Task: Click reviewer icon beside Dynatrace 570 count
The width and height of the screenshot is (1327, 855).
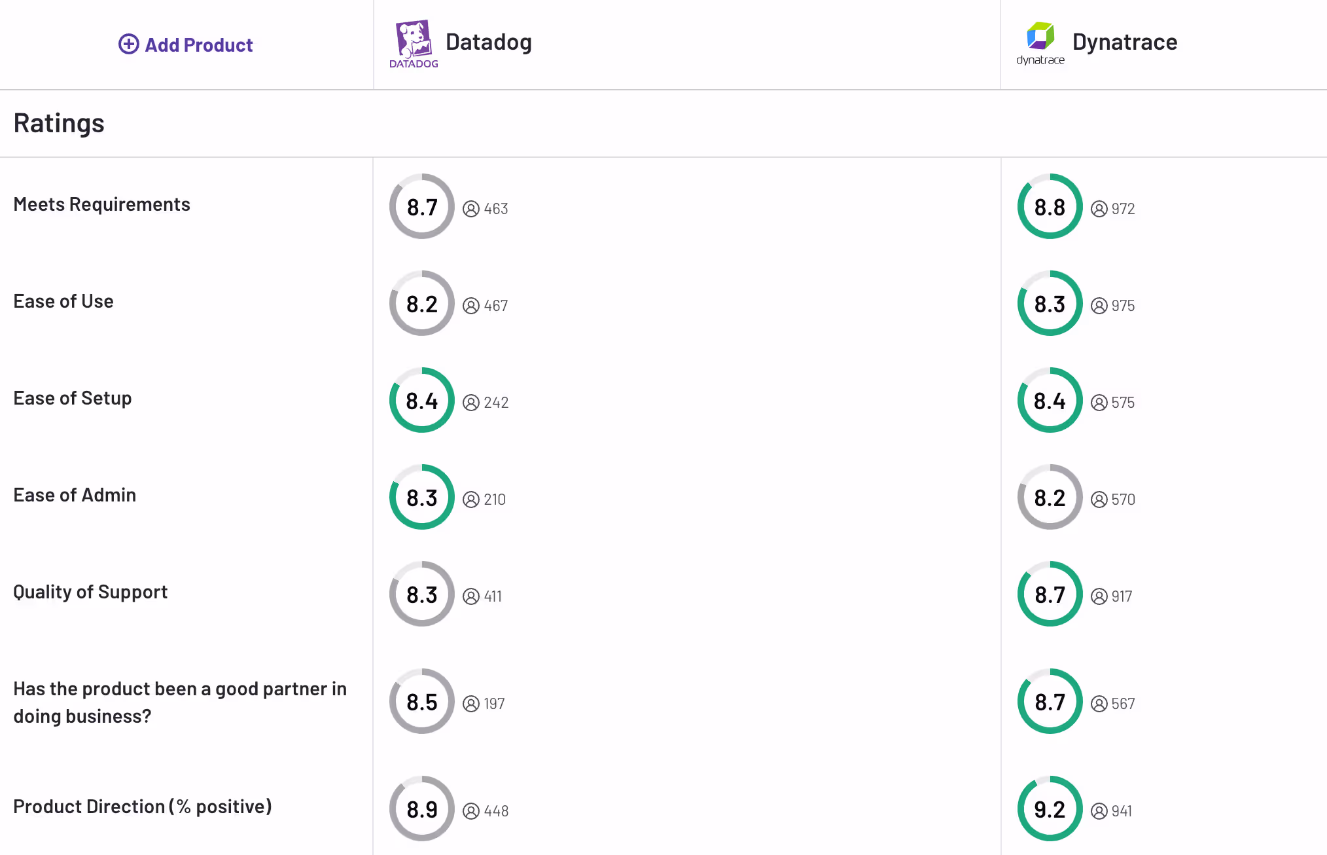Action: [1099, 500]
